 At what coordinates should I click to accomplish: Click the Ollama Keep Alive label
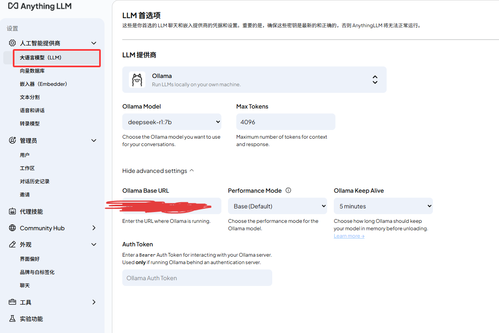(x=359, y=191)
